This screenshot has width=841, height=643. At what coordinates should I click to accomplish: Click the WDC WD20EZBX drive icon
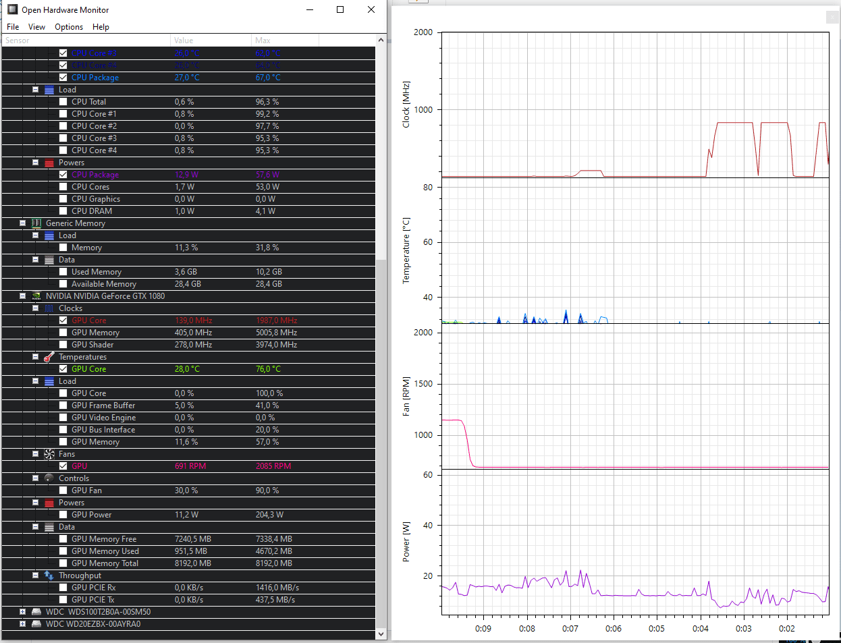[x=36, y=624]
